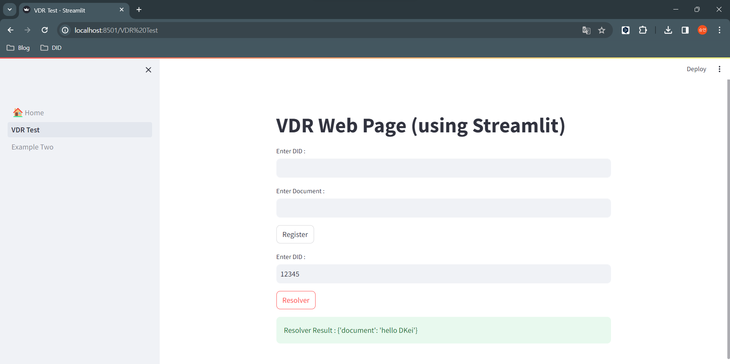Open a new browser tab
730x364 pixels.
point(139,10)
